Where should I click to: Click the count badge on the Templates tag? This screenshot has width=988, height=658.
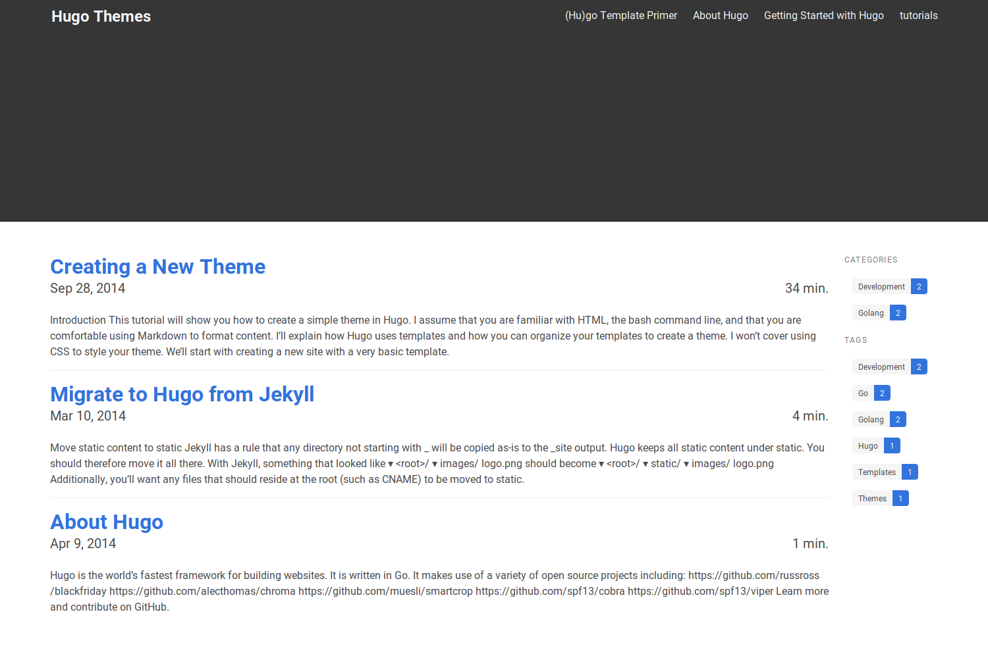coord(910,472)
